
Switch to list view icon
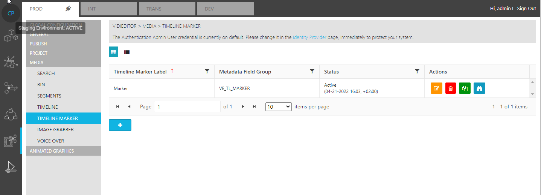pos(127,52)
